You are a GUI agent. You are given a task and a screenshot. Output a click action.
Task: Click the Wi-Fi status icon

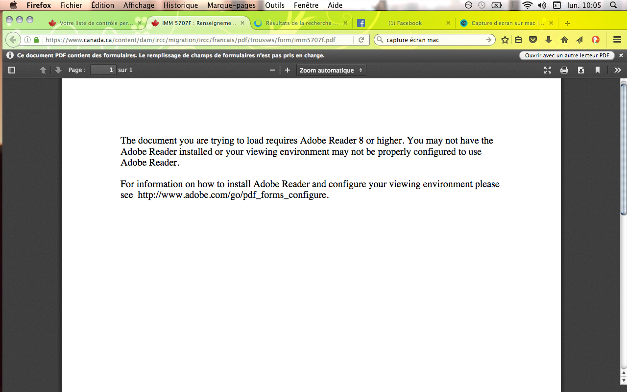528,5
